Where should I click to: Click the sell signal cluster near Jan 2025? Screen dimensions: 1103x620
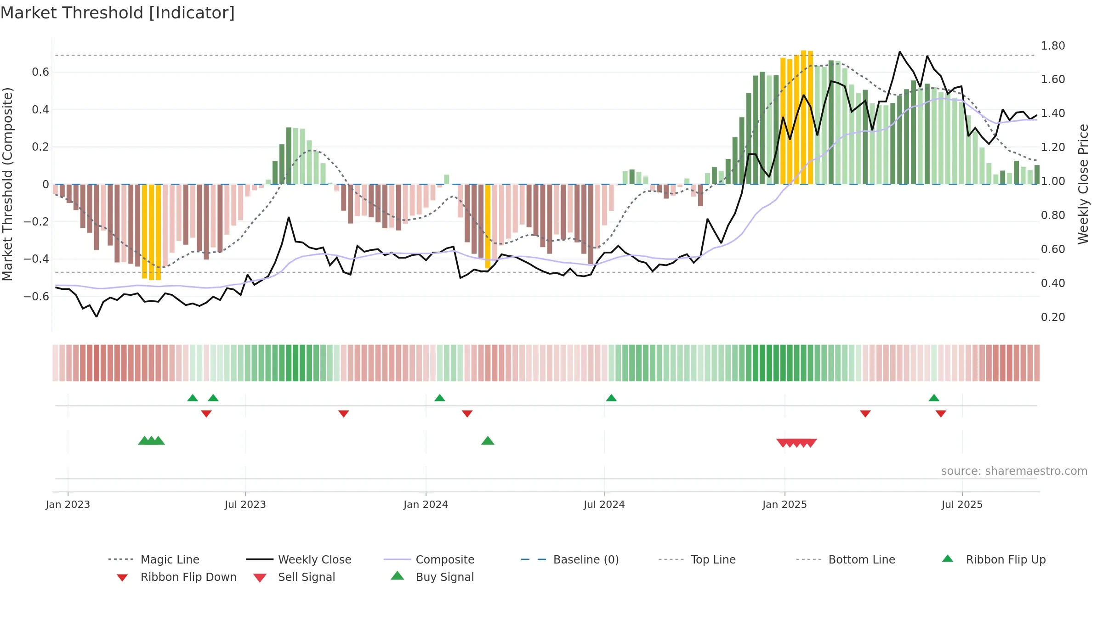pyautogui.click(x=797, y=443)
